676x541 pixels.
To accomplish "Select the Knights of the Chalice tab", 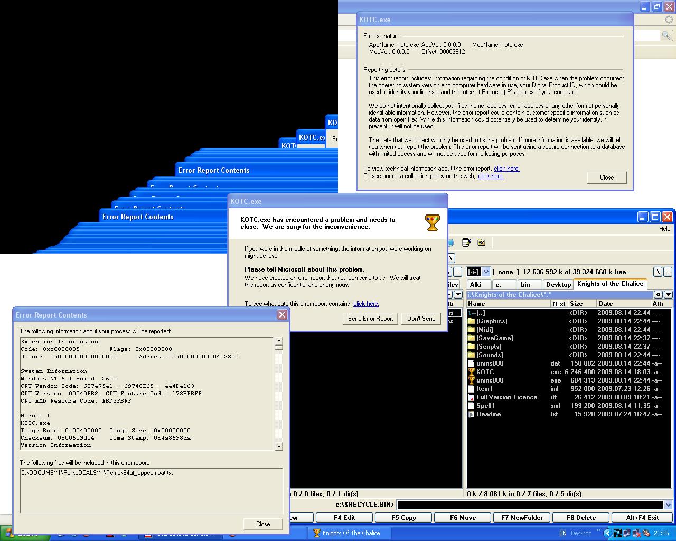I will (610, 284).
